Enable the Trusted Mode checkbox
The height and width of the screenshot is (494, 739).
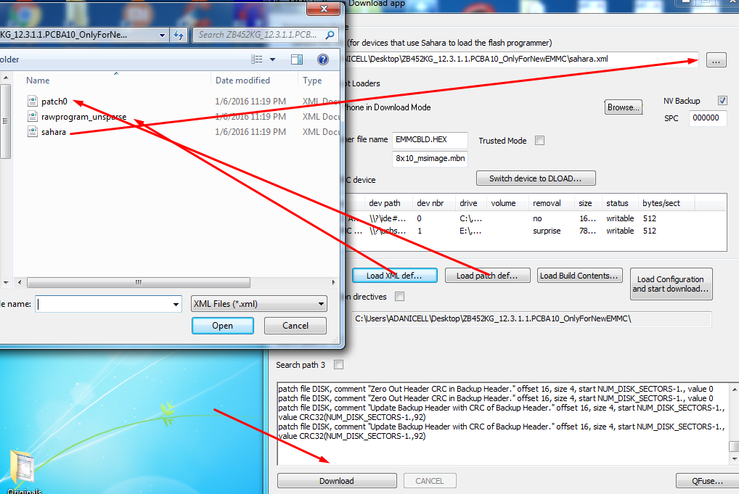point(540,140)
